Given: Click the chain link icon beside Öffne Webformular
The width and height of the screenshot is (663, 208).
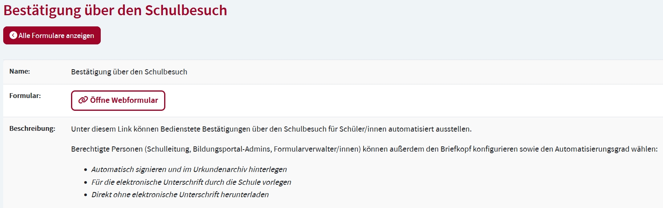Looking at the screenshot, I should tap(83, 100).
